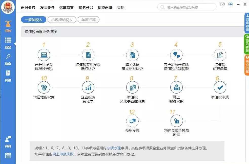This screenshot has height=164, width=249.
Task: Select the 年度汇算 option
Action: click(x=89, y=20)
